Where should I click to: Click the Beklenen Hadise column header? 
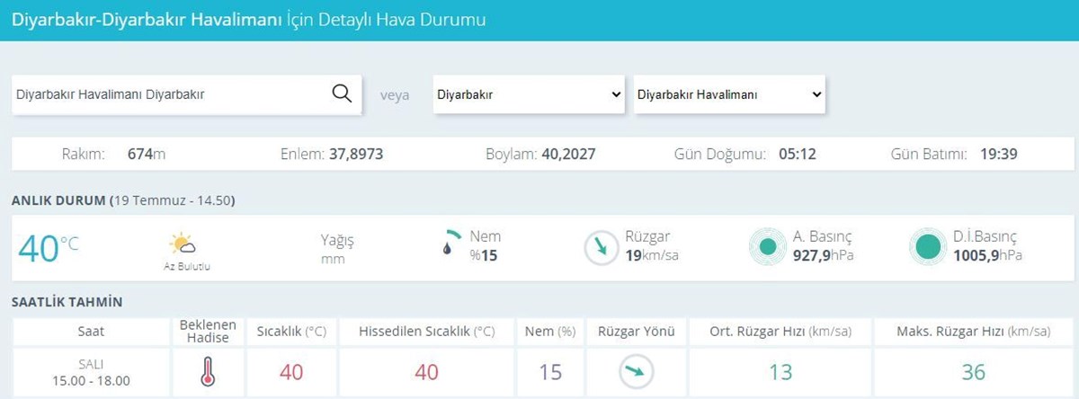click(208, 331)
